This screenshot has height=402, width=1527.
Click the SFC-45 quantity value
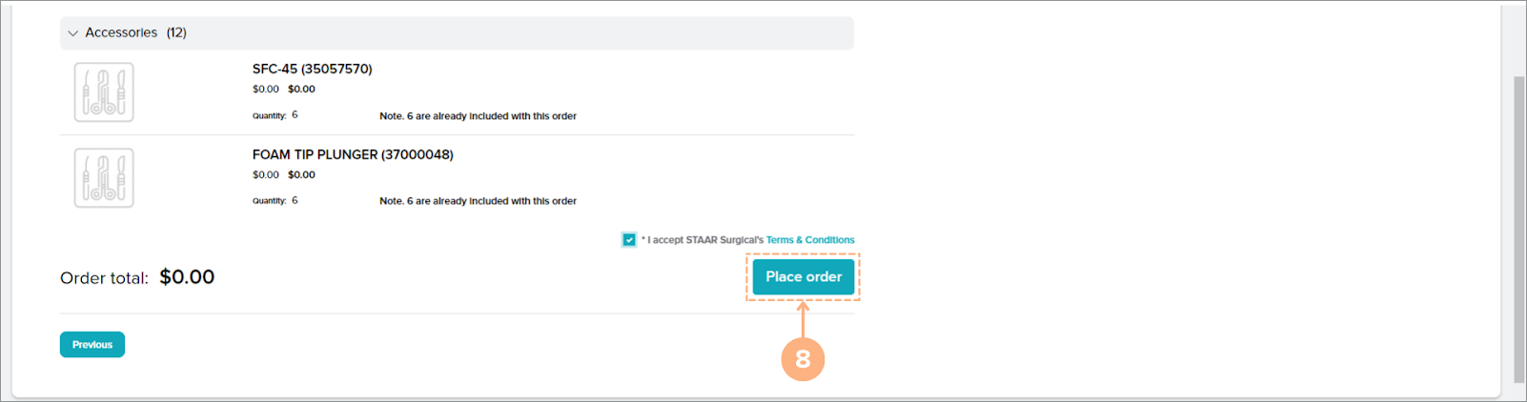click(295, 115)
